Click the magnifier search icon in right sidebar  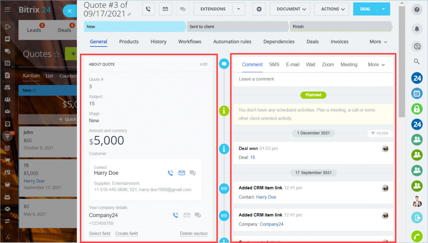(x=417, y=61)
